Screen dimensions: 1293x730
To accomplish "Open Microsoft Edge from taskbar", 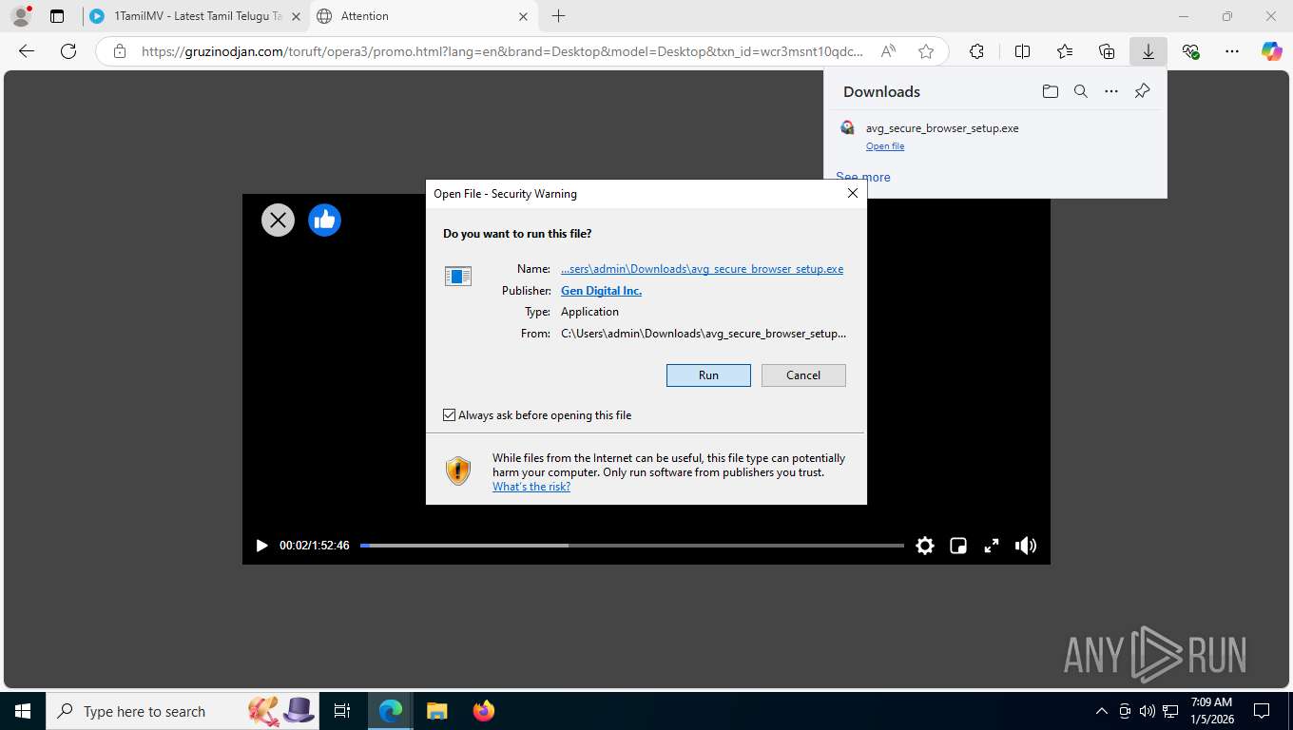I will click(391, 711).
